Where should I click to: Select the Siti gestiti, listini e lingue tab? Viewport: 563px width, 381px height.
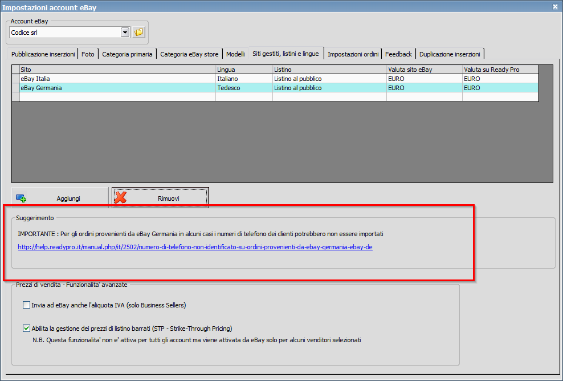(x=286, y=54)
